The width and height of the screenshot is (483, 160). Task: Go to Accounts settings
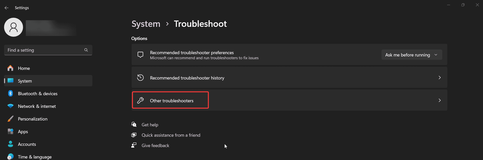point(27,144)
